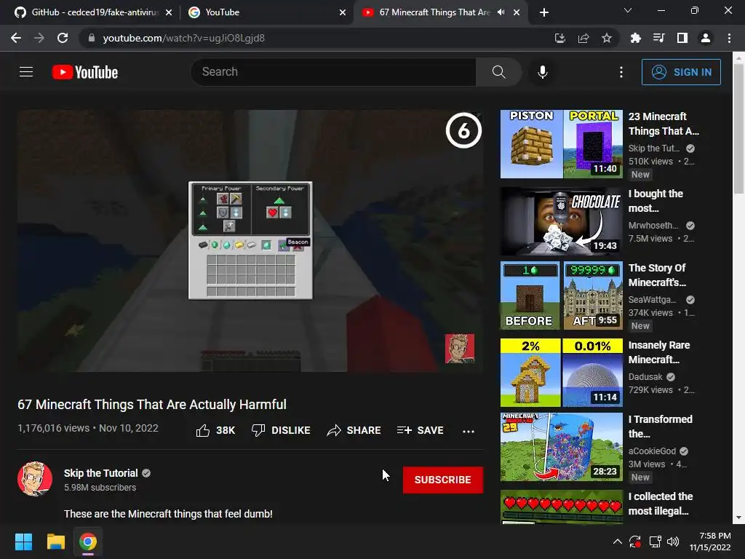Open more actions ellipsis under video
The width and height of the screenshot is (745, 559).
click(469, 431)
